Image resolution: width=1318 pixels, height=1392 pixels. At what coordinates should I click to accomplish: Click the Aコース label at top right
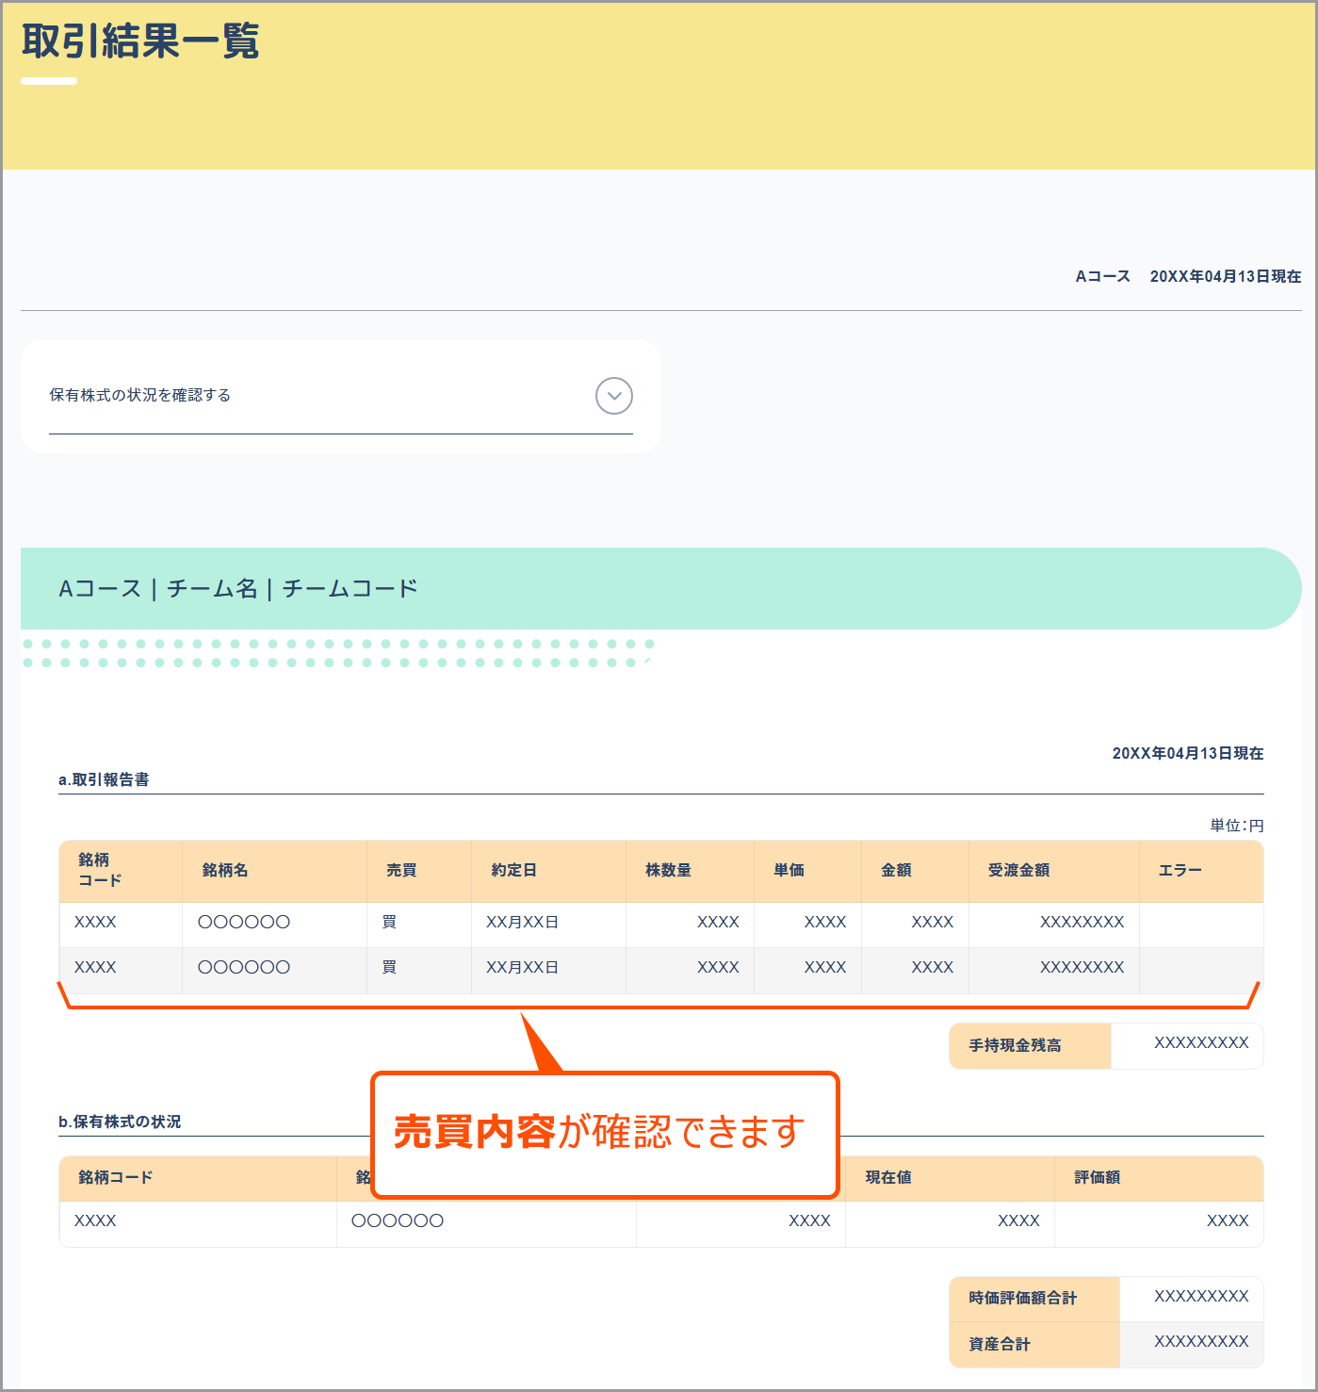(1102, 276)
